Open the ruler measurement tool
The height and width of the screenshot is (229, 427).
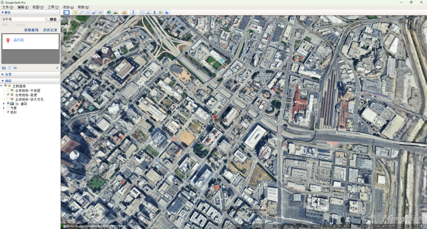(133, 12)
